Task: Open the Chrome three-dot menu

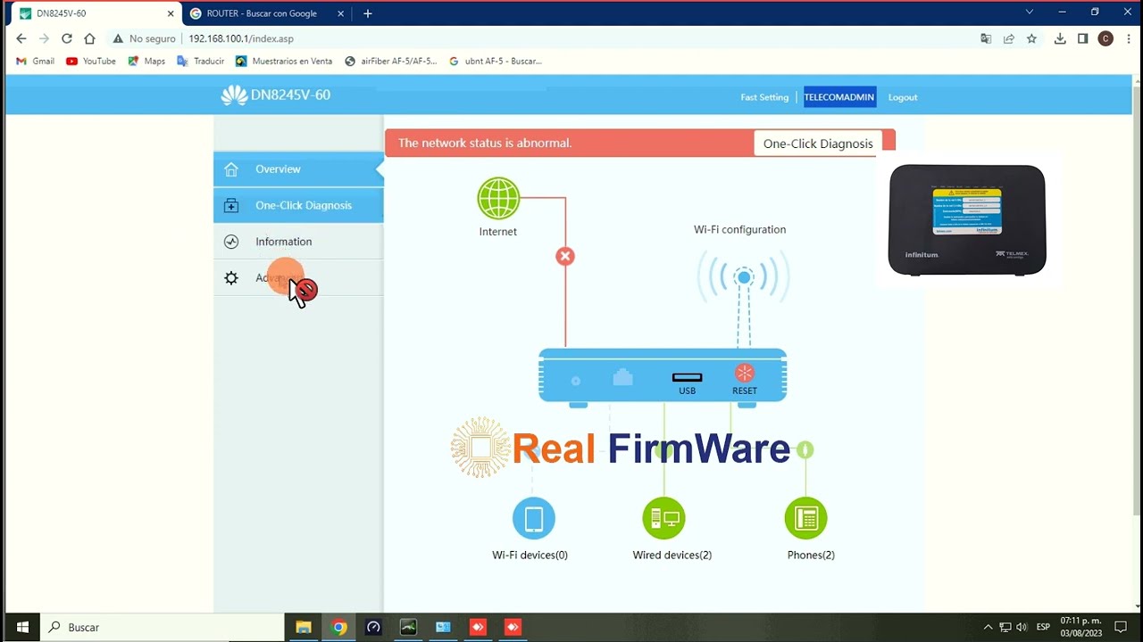Action: click(x=1127, y=38)
